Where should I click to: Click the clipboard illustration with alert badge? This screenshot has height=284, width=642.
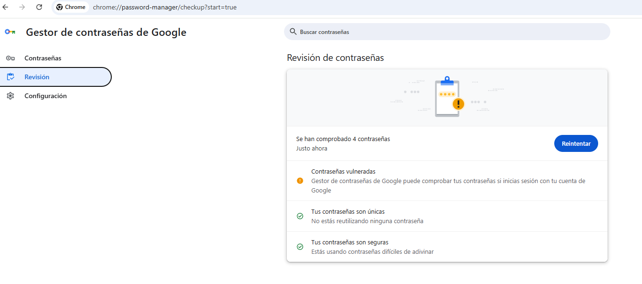(449, 97)
